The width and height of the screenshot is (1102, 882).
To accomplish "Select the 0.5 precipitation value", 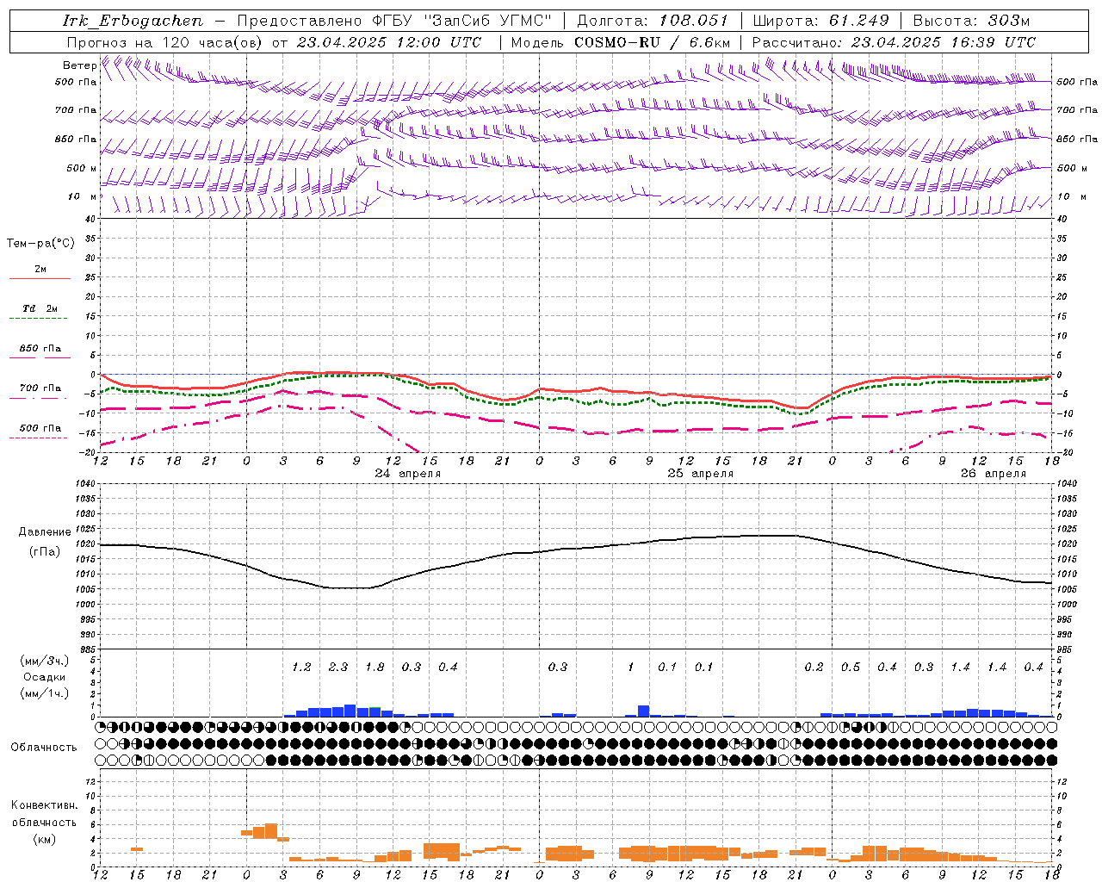I will point(851,667).
